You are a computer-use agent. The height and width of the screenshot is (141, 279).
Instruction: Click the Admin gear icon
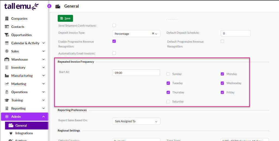coord(7,117)
